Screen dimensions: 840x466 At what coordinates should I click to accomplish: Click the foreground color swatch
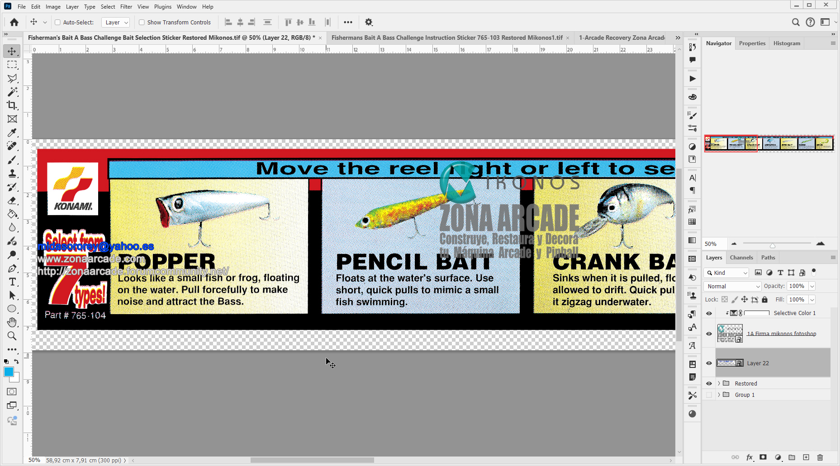coord(9,372)
